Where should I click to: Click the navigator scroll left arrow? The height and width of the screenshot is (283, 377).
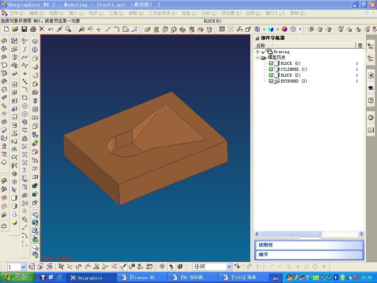[257, 234]
